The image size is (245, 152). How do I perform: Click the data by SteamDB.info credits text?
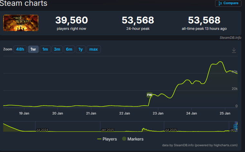click(x=200, y=145)
